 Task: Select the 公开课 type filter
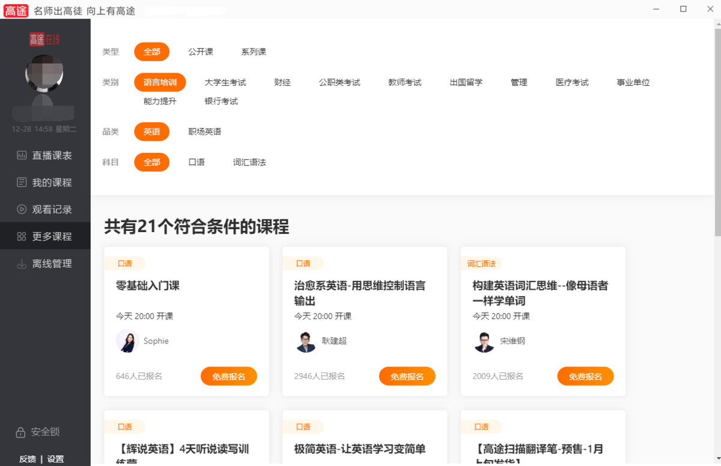pos(200,52)
